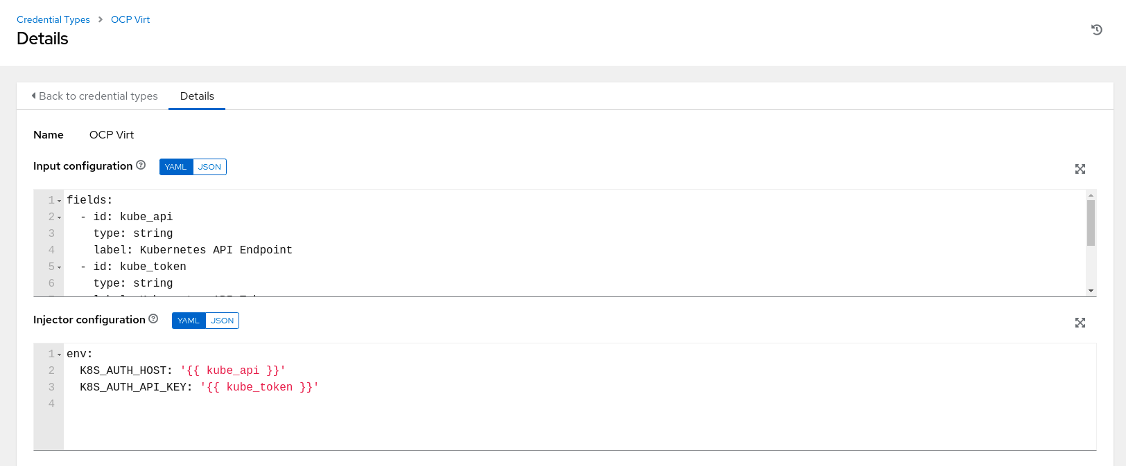Click the breadcrumb separator chevron
This screenshot has height=466, width=1126.
(101, 19)
